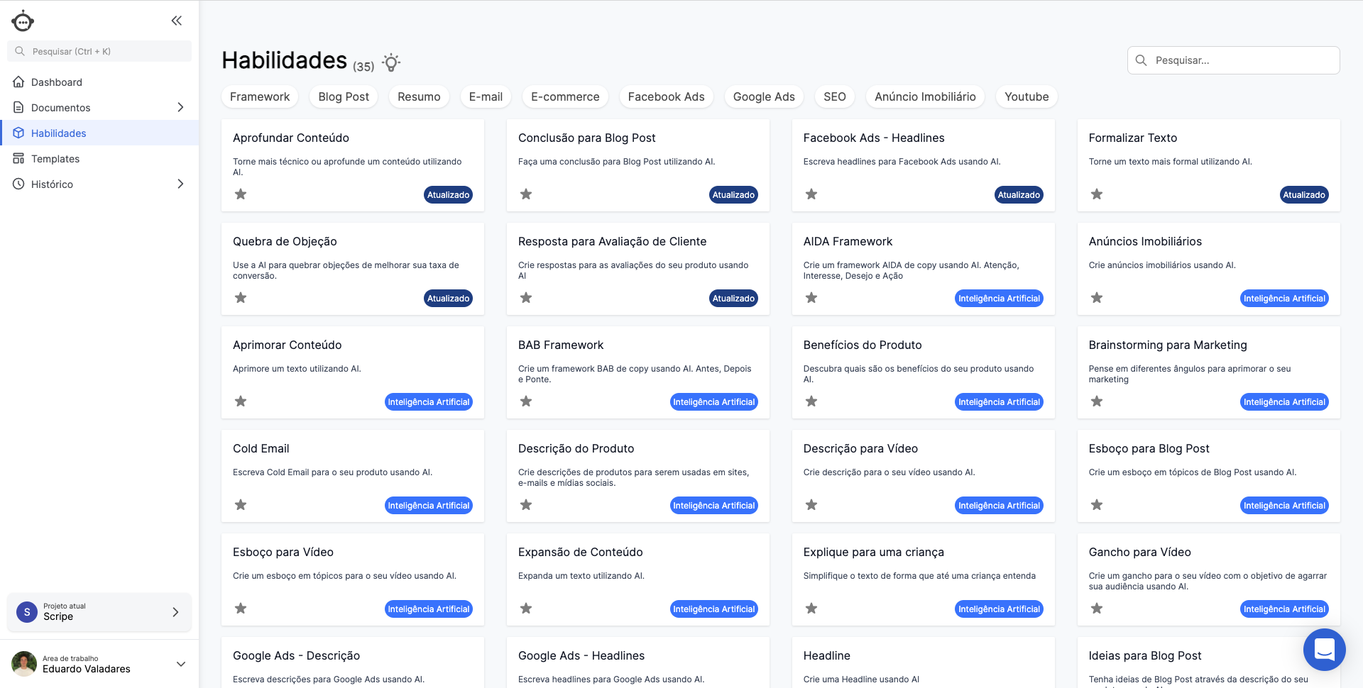Open the current project Scripe
This screenshot has width=1363, height=688.
(x=99, y=611)
